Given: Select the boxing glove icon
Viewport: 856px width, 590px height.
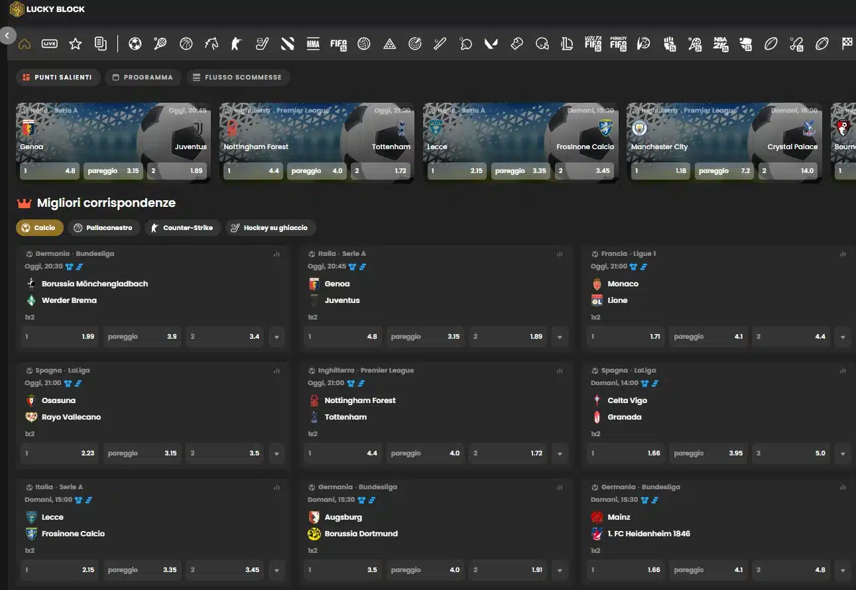Looking at the screenshot, I should tap(517, 44).
